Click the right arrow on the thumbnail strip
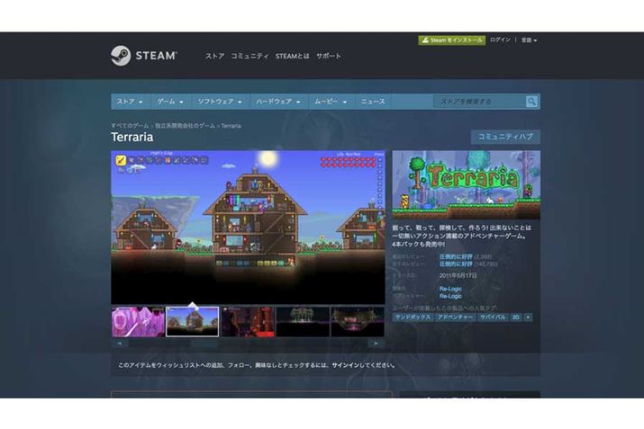 378,343
